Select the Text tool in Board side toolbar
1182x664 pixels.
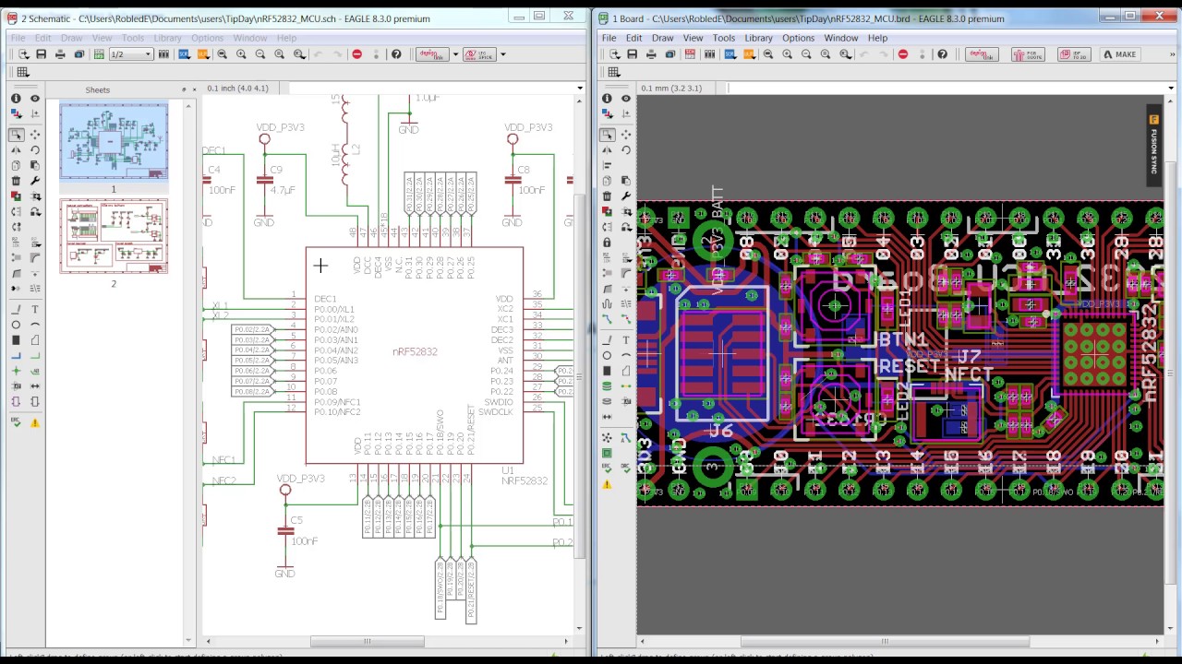point(625,340)
